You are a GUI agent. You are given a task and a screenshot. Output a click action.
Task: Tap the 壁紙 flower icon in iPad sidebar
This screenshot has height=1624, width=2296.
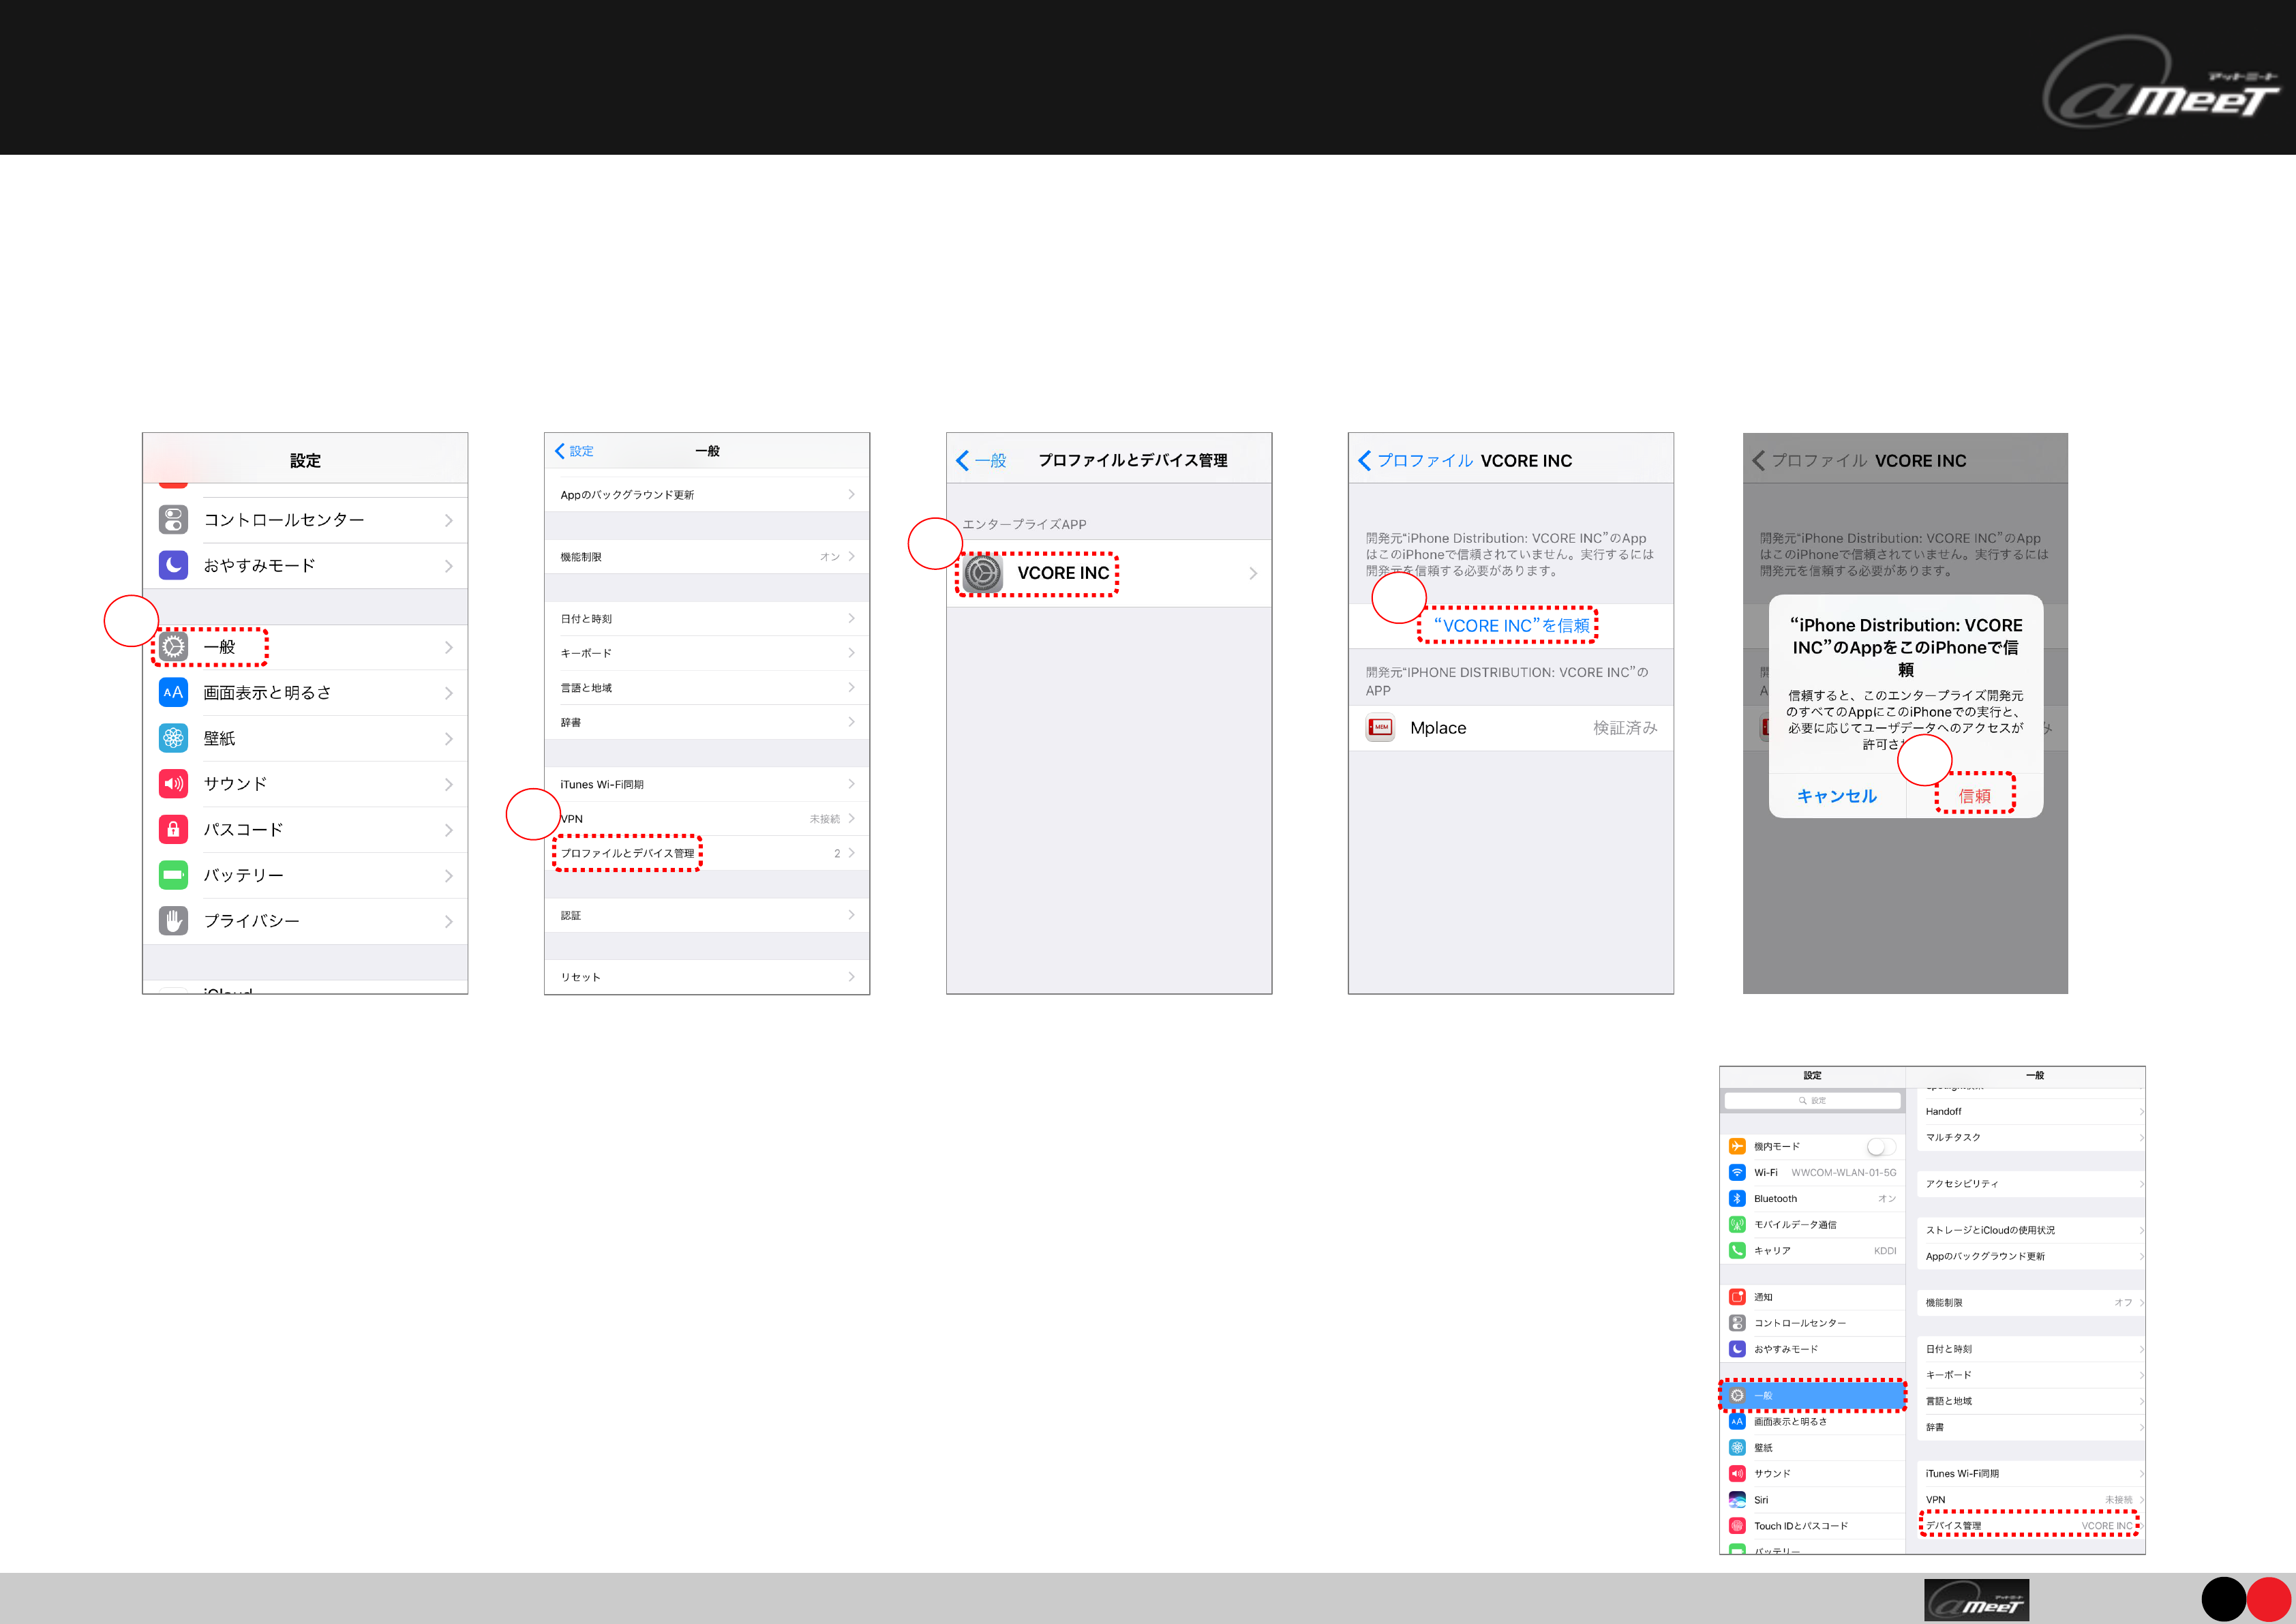[x=1737, y=1448]
